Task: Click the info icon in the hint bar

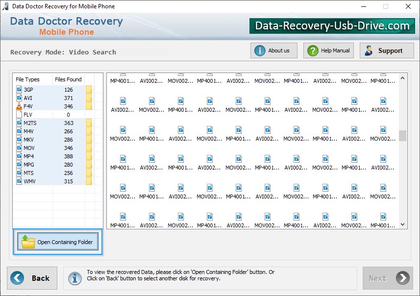Action: click(x=74, y=278)
